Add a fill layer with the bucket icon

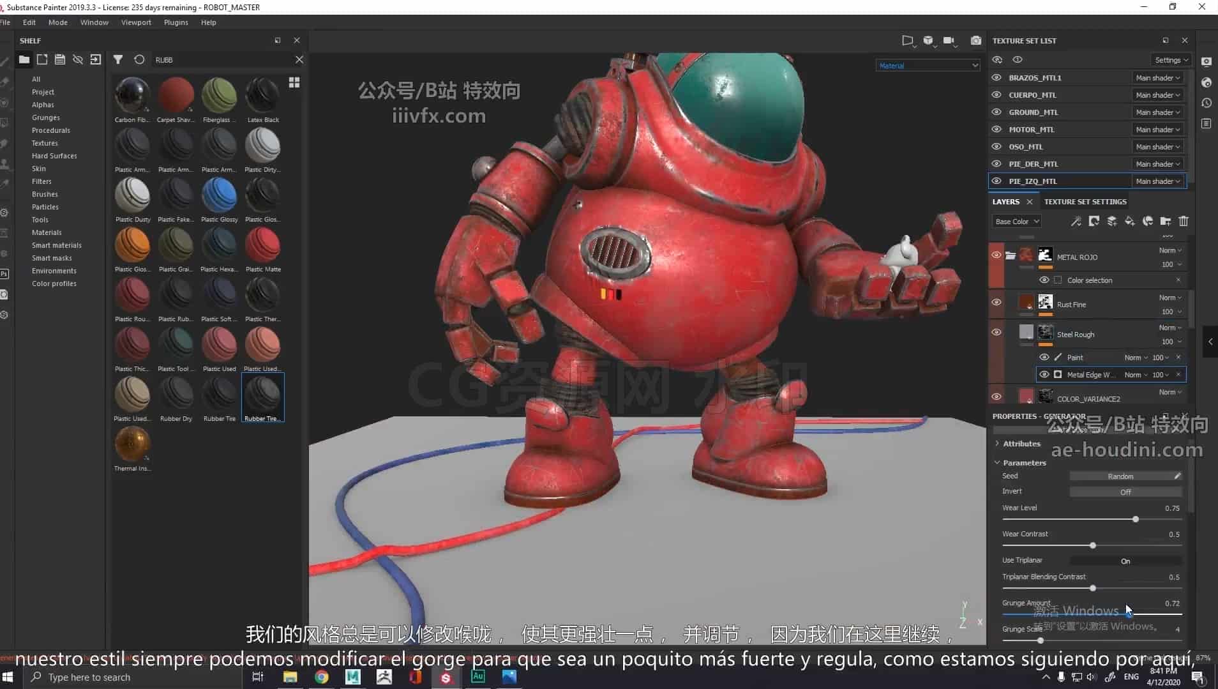click(x=1130, y=221)
